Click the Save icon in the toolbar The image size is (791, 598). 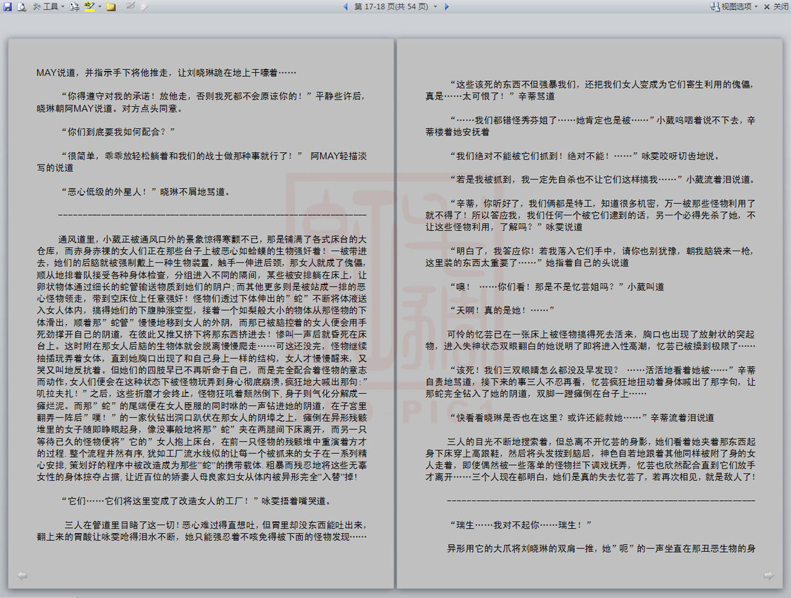coord(7,7)
